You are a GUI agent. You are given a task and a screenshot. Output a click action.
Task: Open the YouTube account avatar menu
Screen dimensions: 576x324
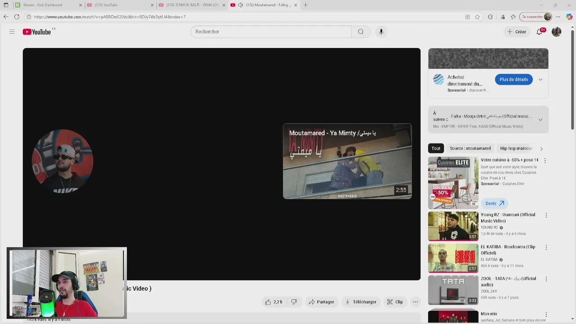[557, 31]
